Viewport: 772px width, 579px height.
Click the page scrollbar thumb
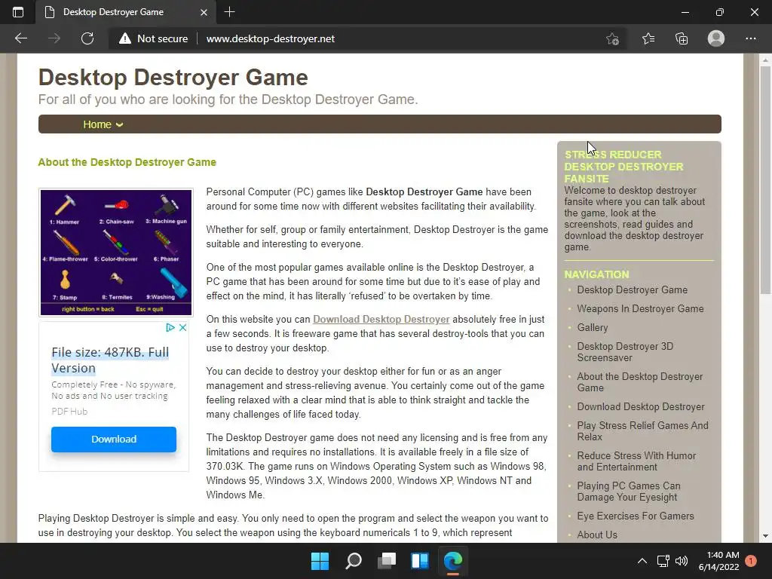pyautogui.click(x=765, y=179)
